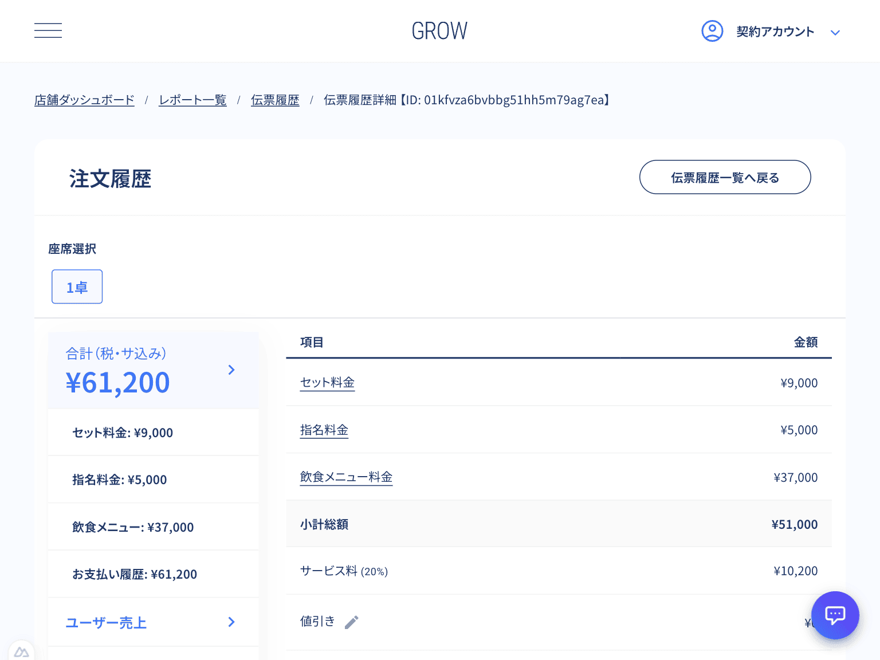Open the セット料金 item link
This screenshot has width=880, height=660.
(327, 383)
